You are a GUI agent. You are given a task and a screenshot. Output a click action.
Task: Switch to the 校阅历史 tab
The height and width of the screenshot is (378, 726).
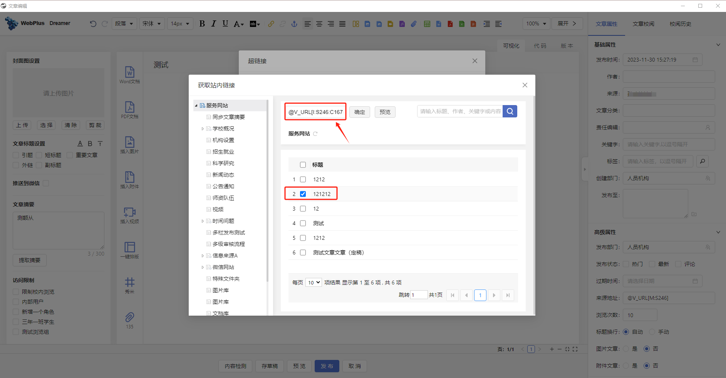click(x=680, y=24)
